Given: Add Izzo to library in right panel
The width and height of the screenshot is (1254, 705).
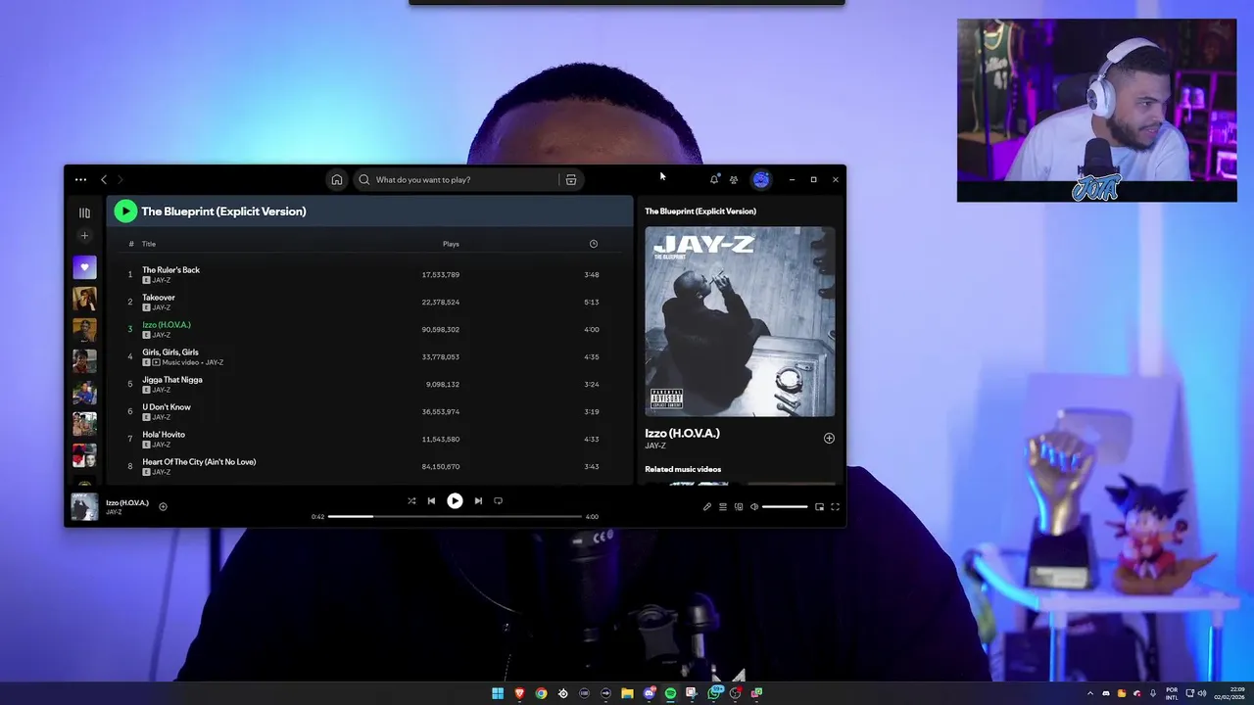Looking at the screenshot, I should coord(829,439).
